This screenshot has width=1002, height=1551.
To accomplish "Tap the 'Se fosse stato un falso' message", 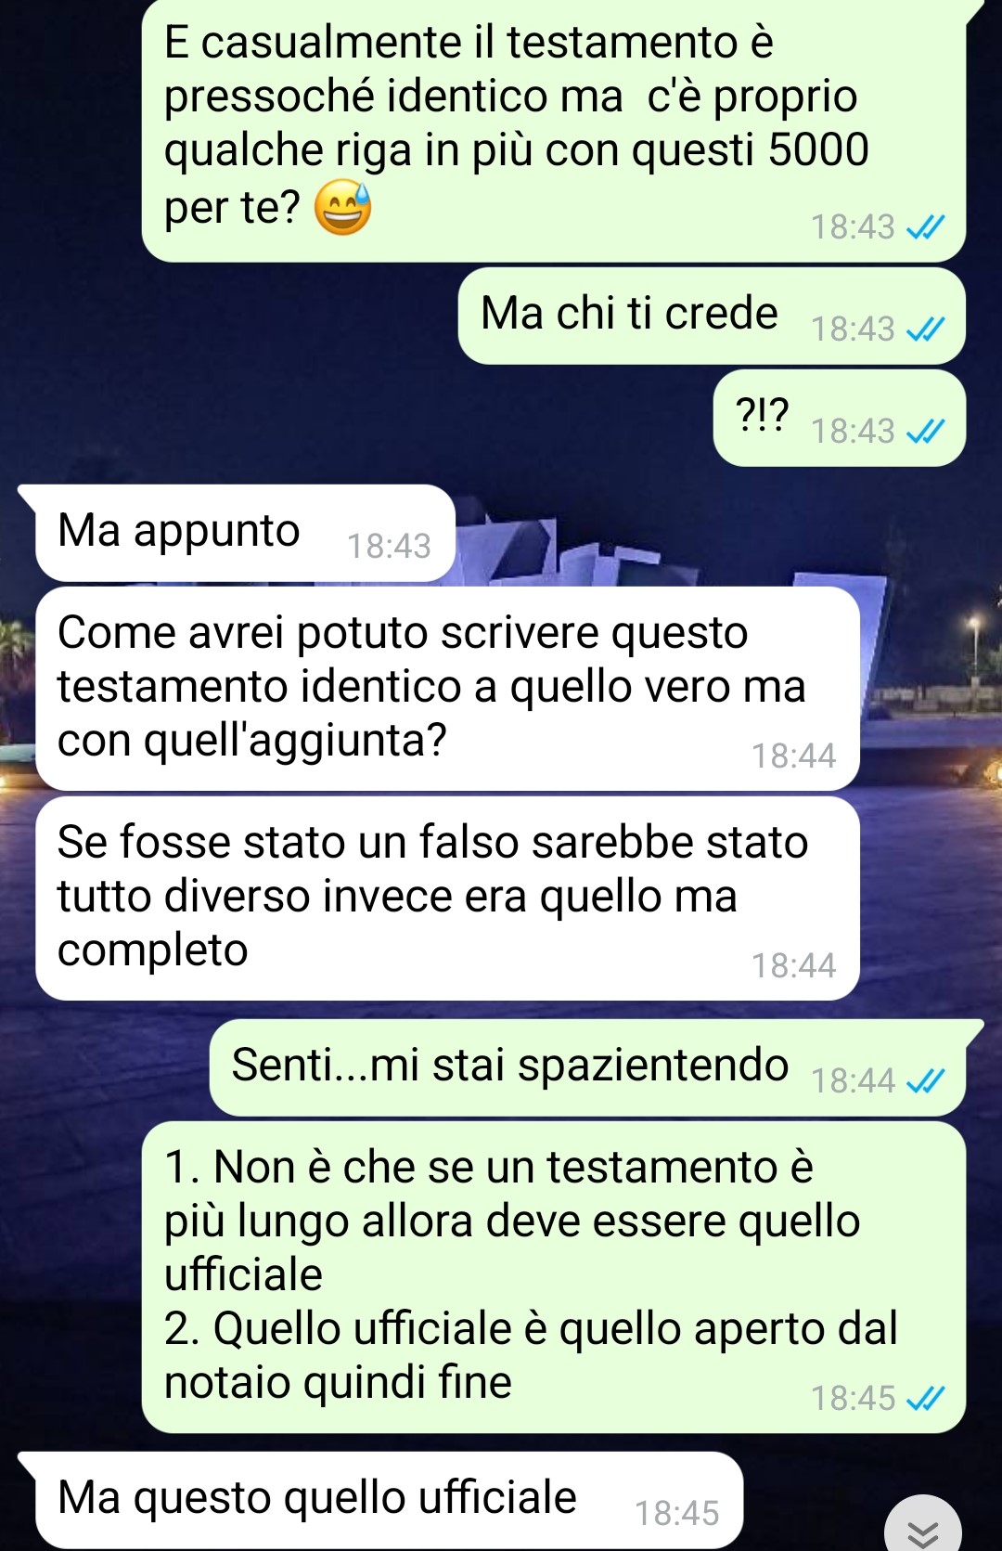I will tap(447, 898).
